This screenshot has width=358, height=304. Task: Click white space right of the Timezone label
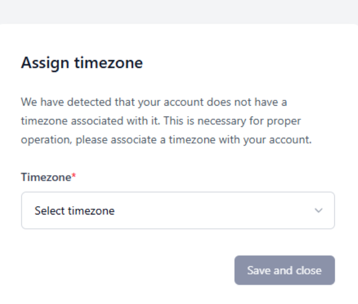coord(207,177)
